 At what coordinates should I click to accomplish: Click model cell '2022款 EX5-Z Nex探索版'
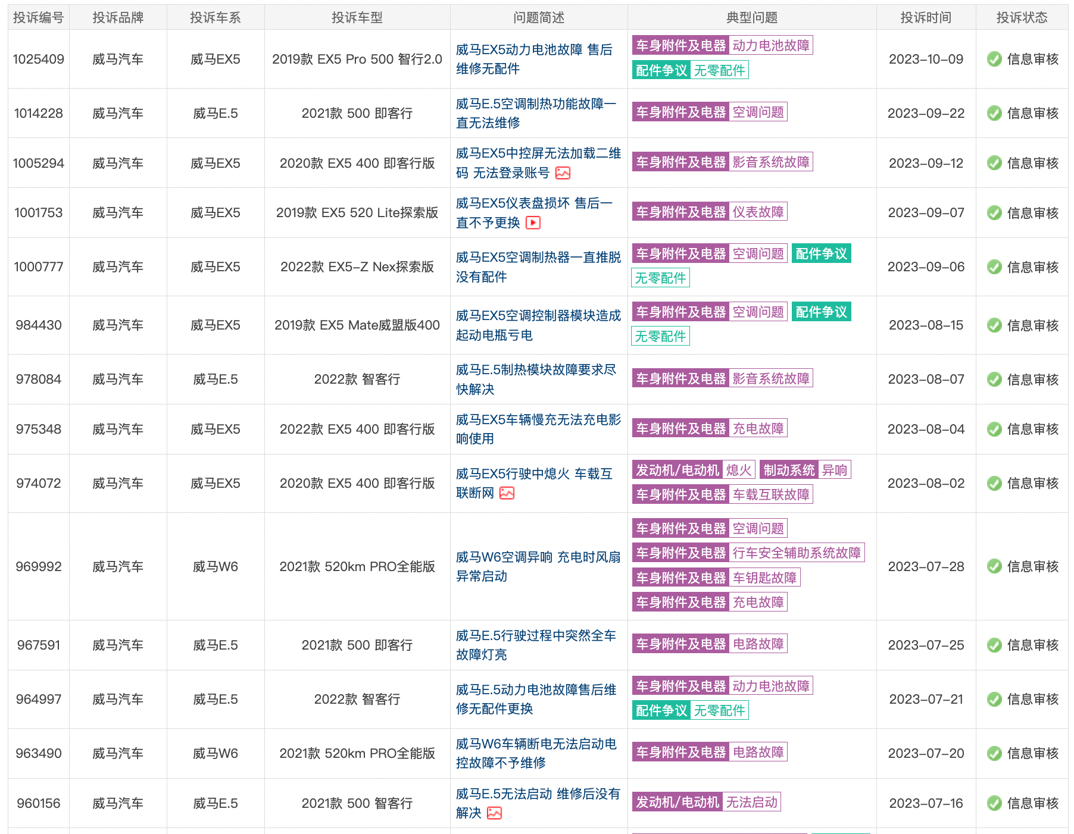click(357, 267)
